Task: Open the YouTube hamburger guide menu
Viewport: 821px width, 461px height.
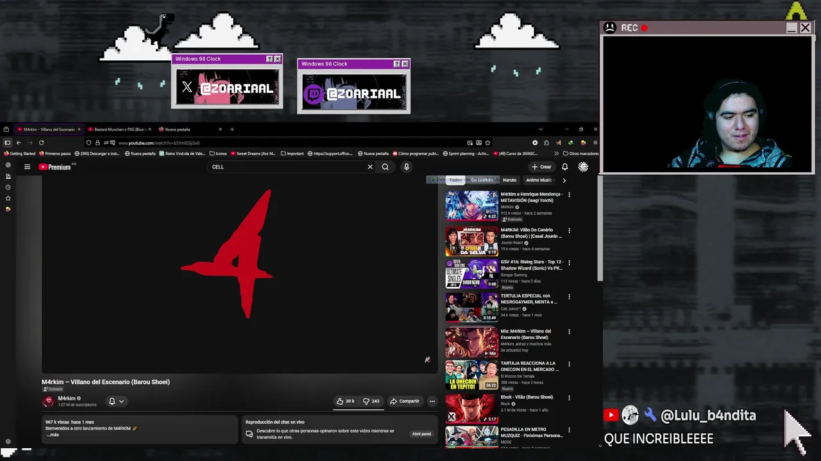Action: click(x=27, y=167)
